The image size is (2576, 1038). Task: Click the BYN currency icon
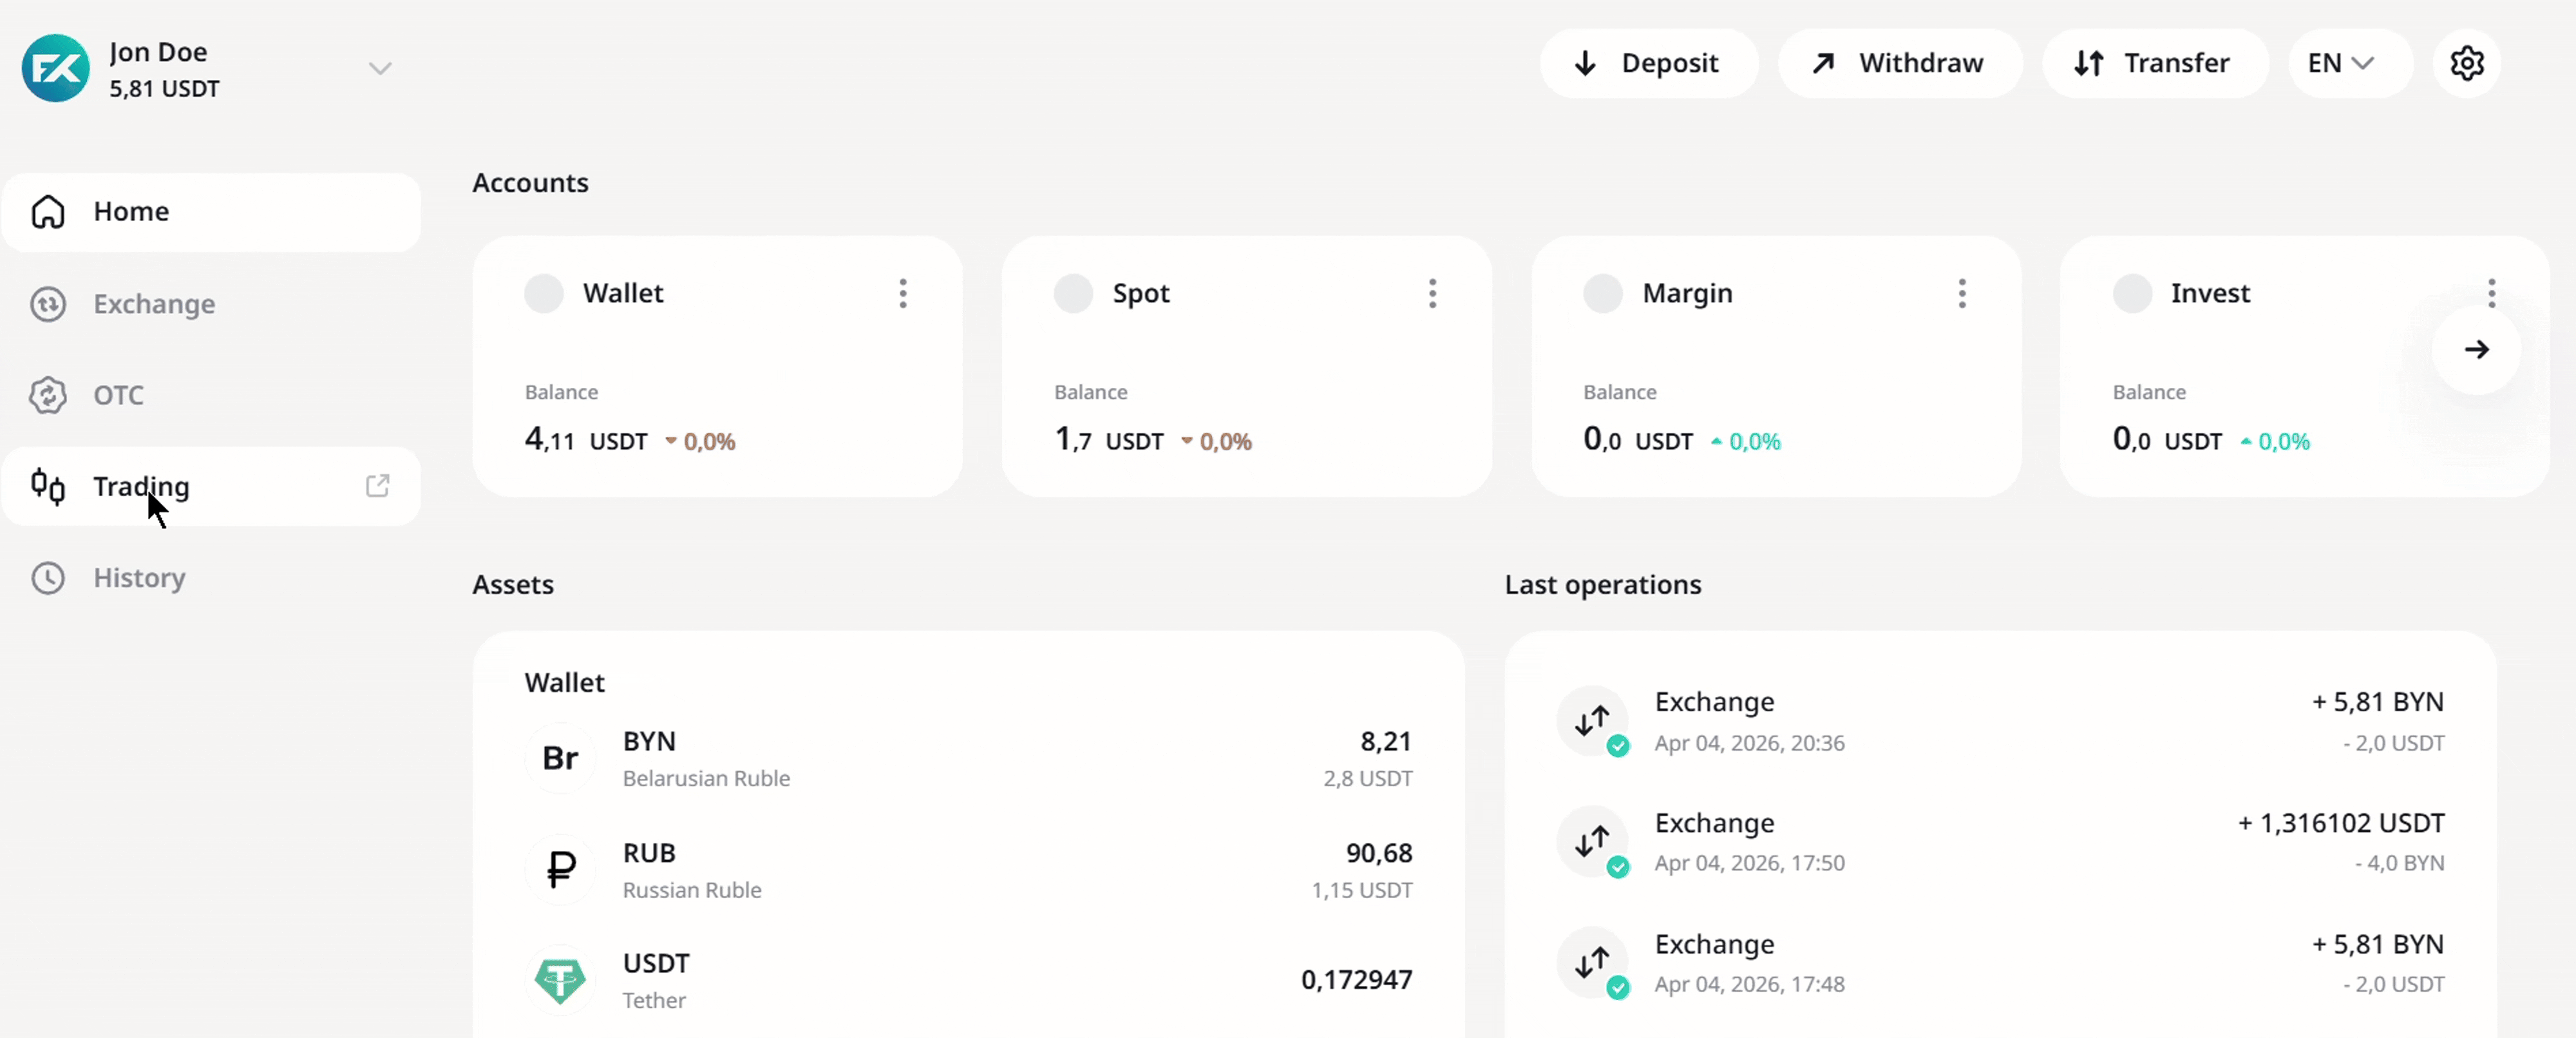(560, 758)
